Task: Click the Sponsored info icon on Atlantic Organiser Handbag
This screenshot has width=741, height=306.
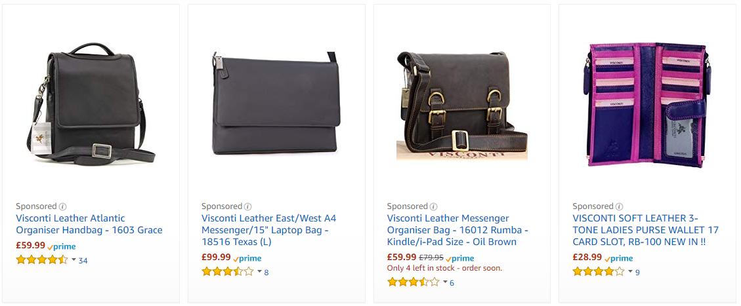Action: 62,206
